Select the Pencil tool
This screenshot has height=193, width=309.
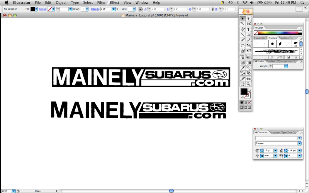tap(248, 40)
